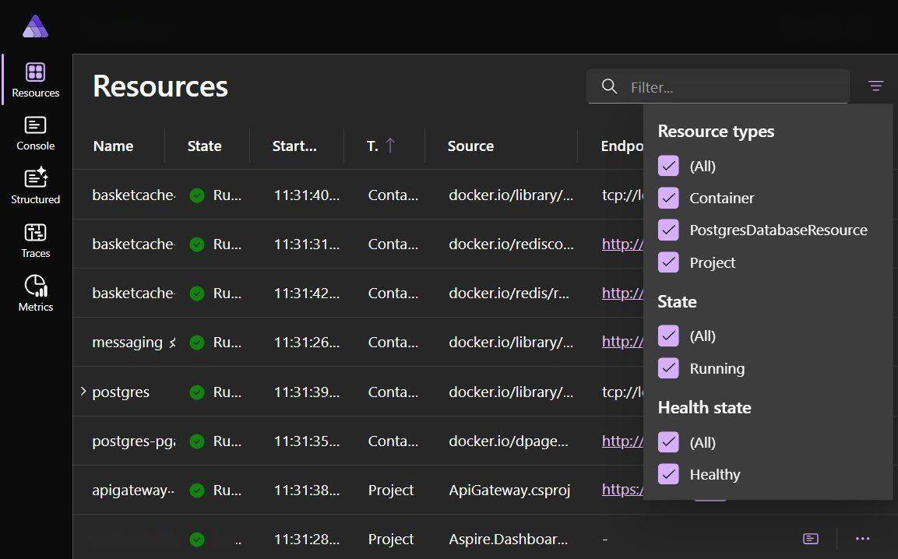Uncheck the Running state checkbox

click(668, 368)
